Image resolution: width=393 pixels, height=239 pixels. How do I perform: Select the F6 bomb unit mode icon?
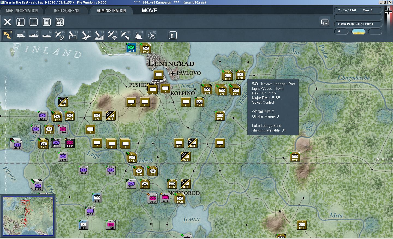pyautogui.click(x=73, y=35)
